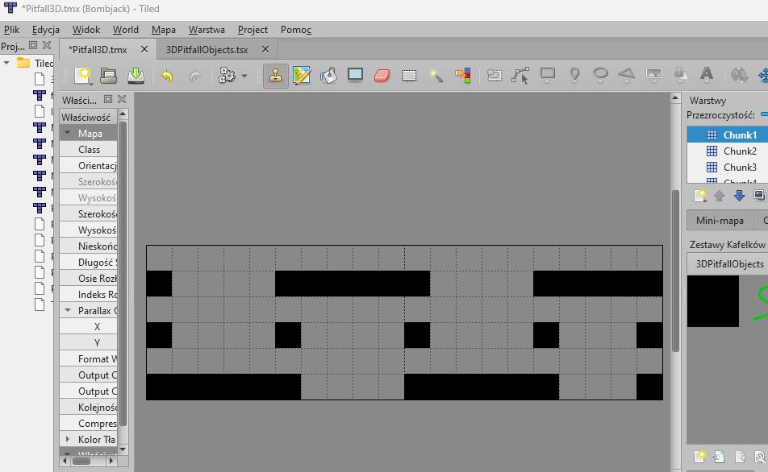
Task: Select the Magic Wand tool
Action: coord(436,76)
